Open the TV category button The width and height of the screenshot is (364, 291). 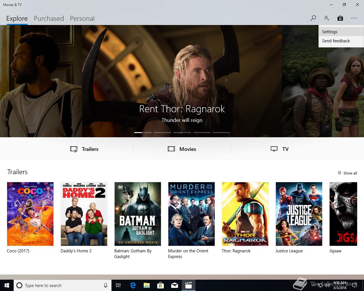click(x=280, y=149)
